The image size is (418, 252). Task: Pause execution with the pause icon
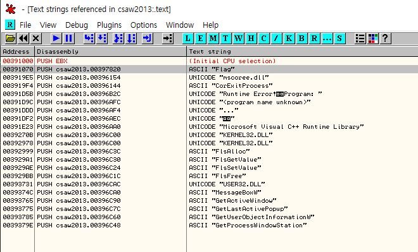pos(69,39)
